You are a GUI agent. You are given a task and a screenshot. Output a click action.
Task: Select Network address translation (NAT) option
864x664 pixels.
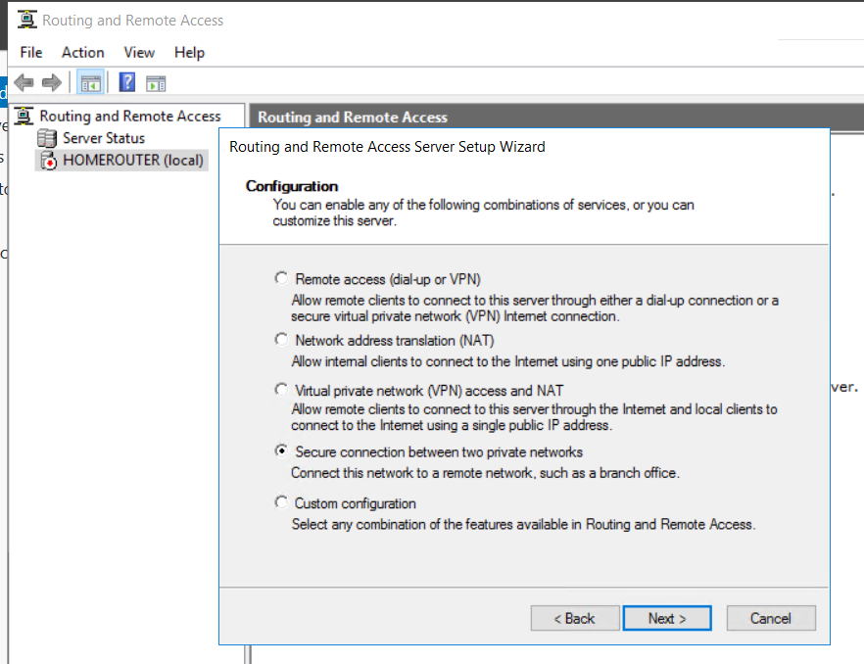(282, 340)
